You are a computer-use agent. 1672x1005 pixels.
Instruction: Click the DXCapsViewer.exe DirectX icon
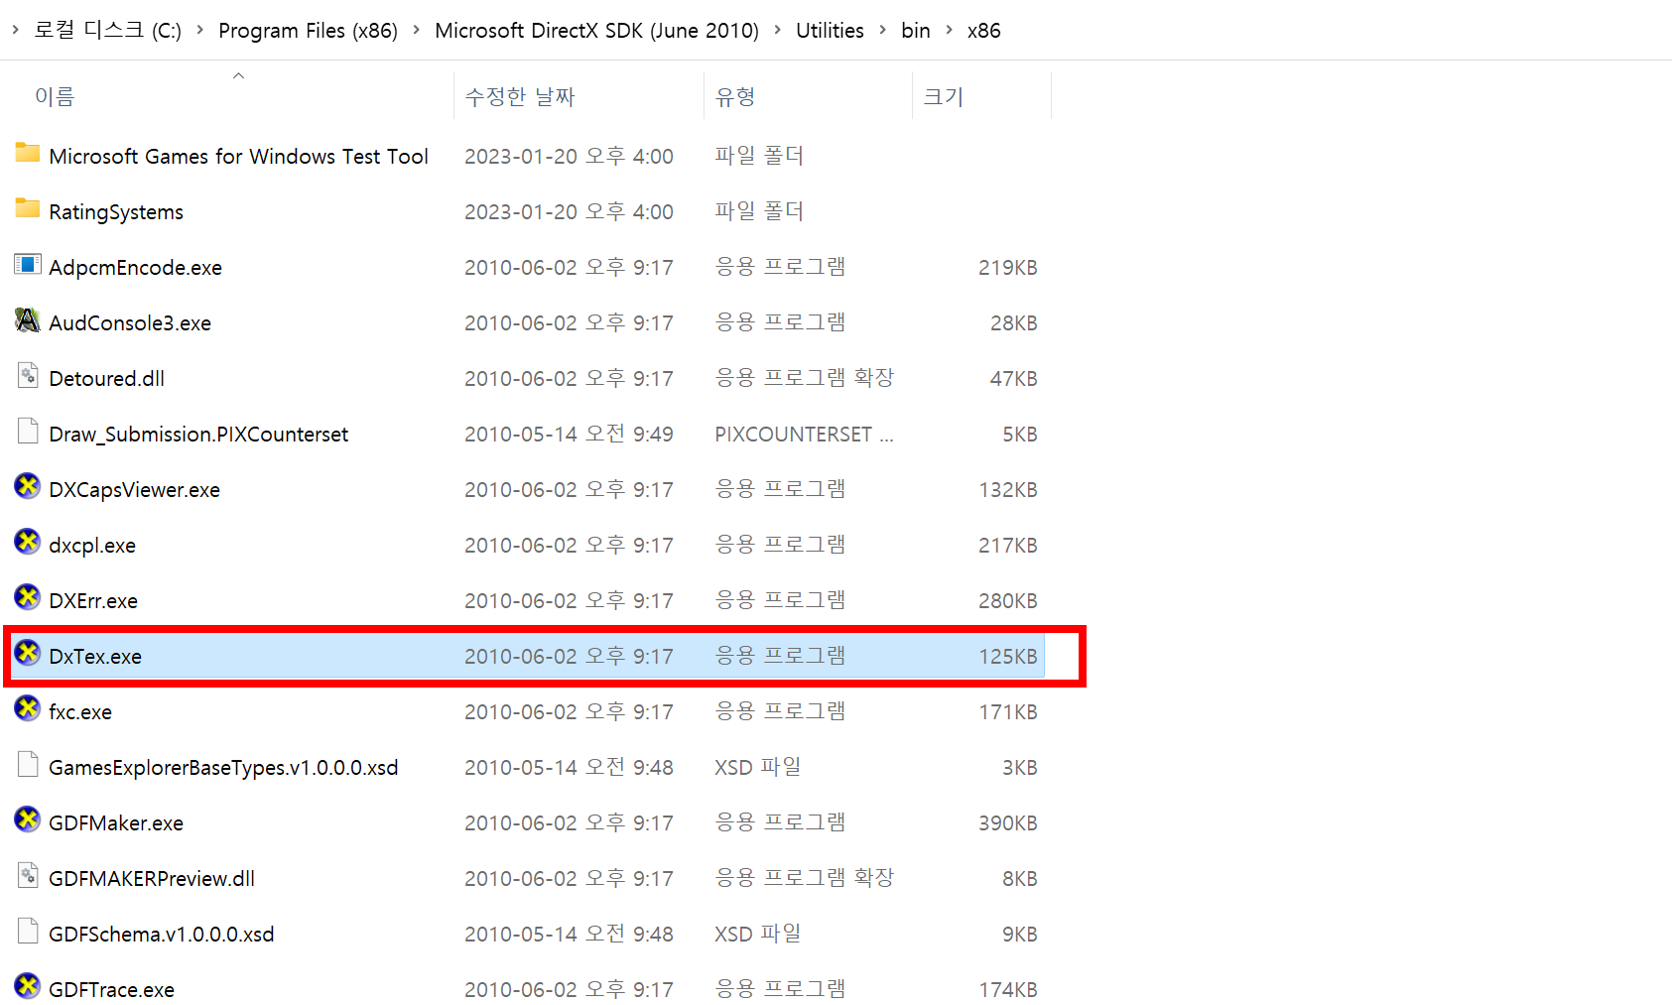28,486
